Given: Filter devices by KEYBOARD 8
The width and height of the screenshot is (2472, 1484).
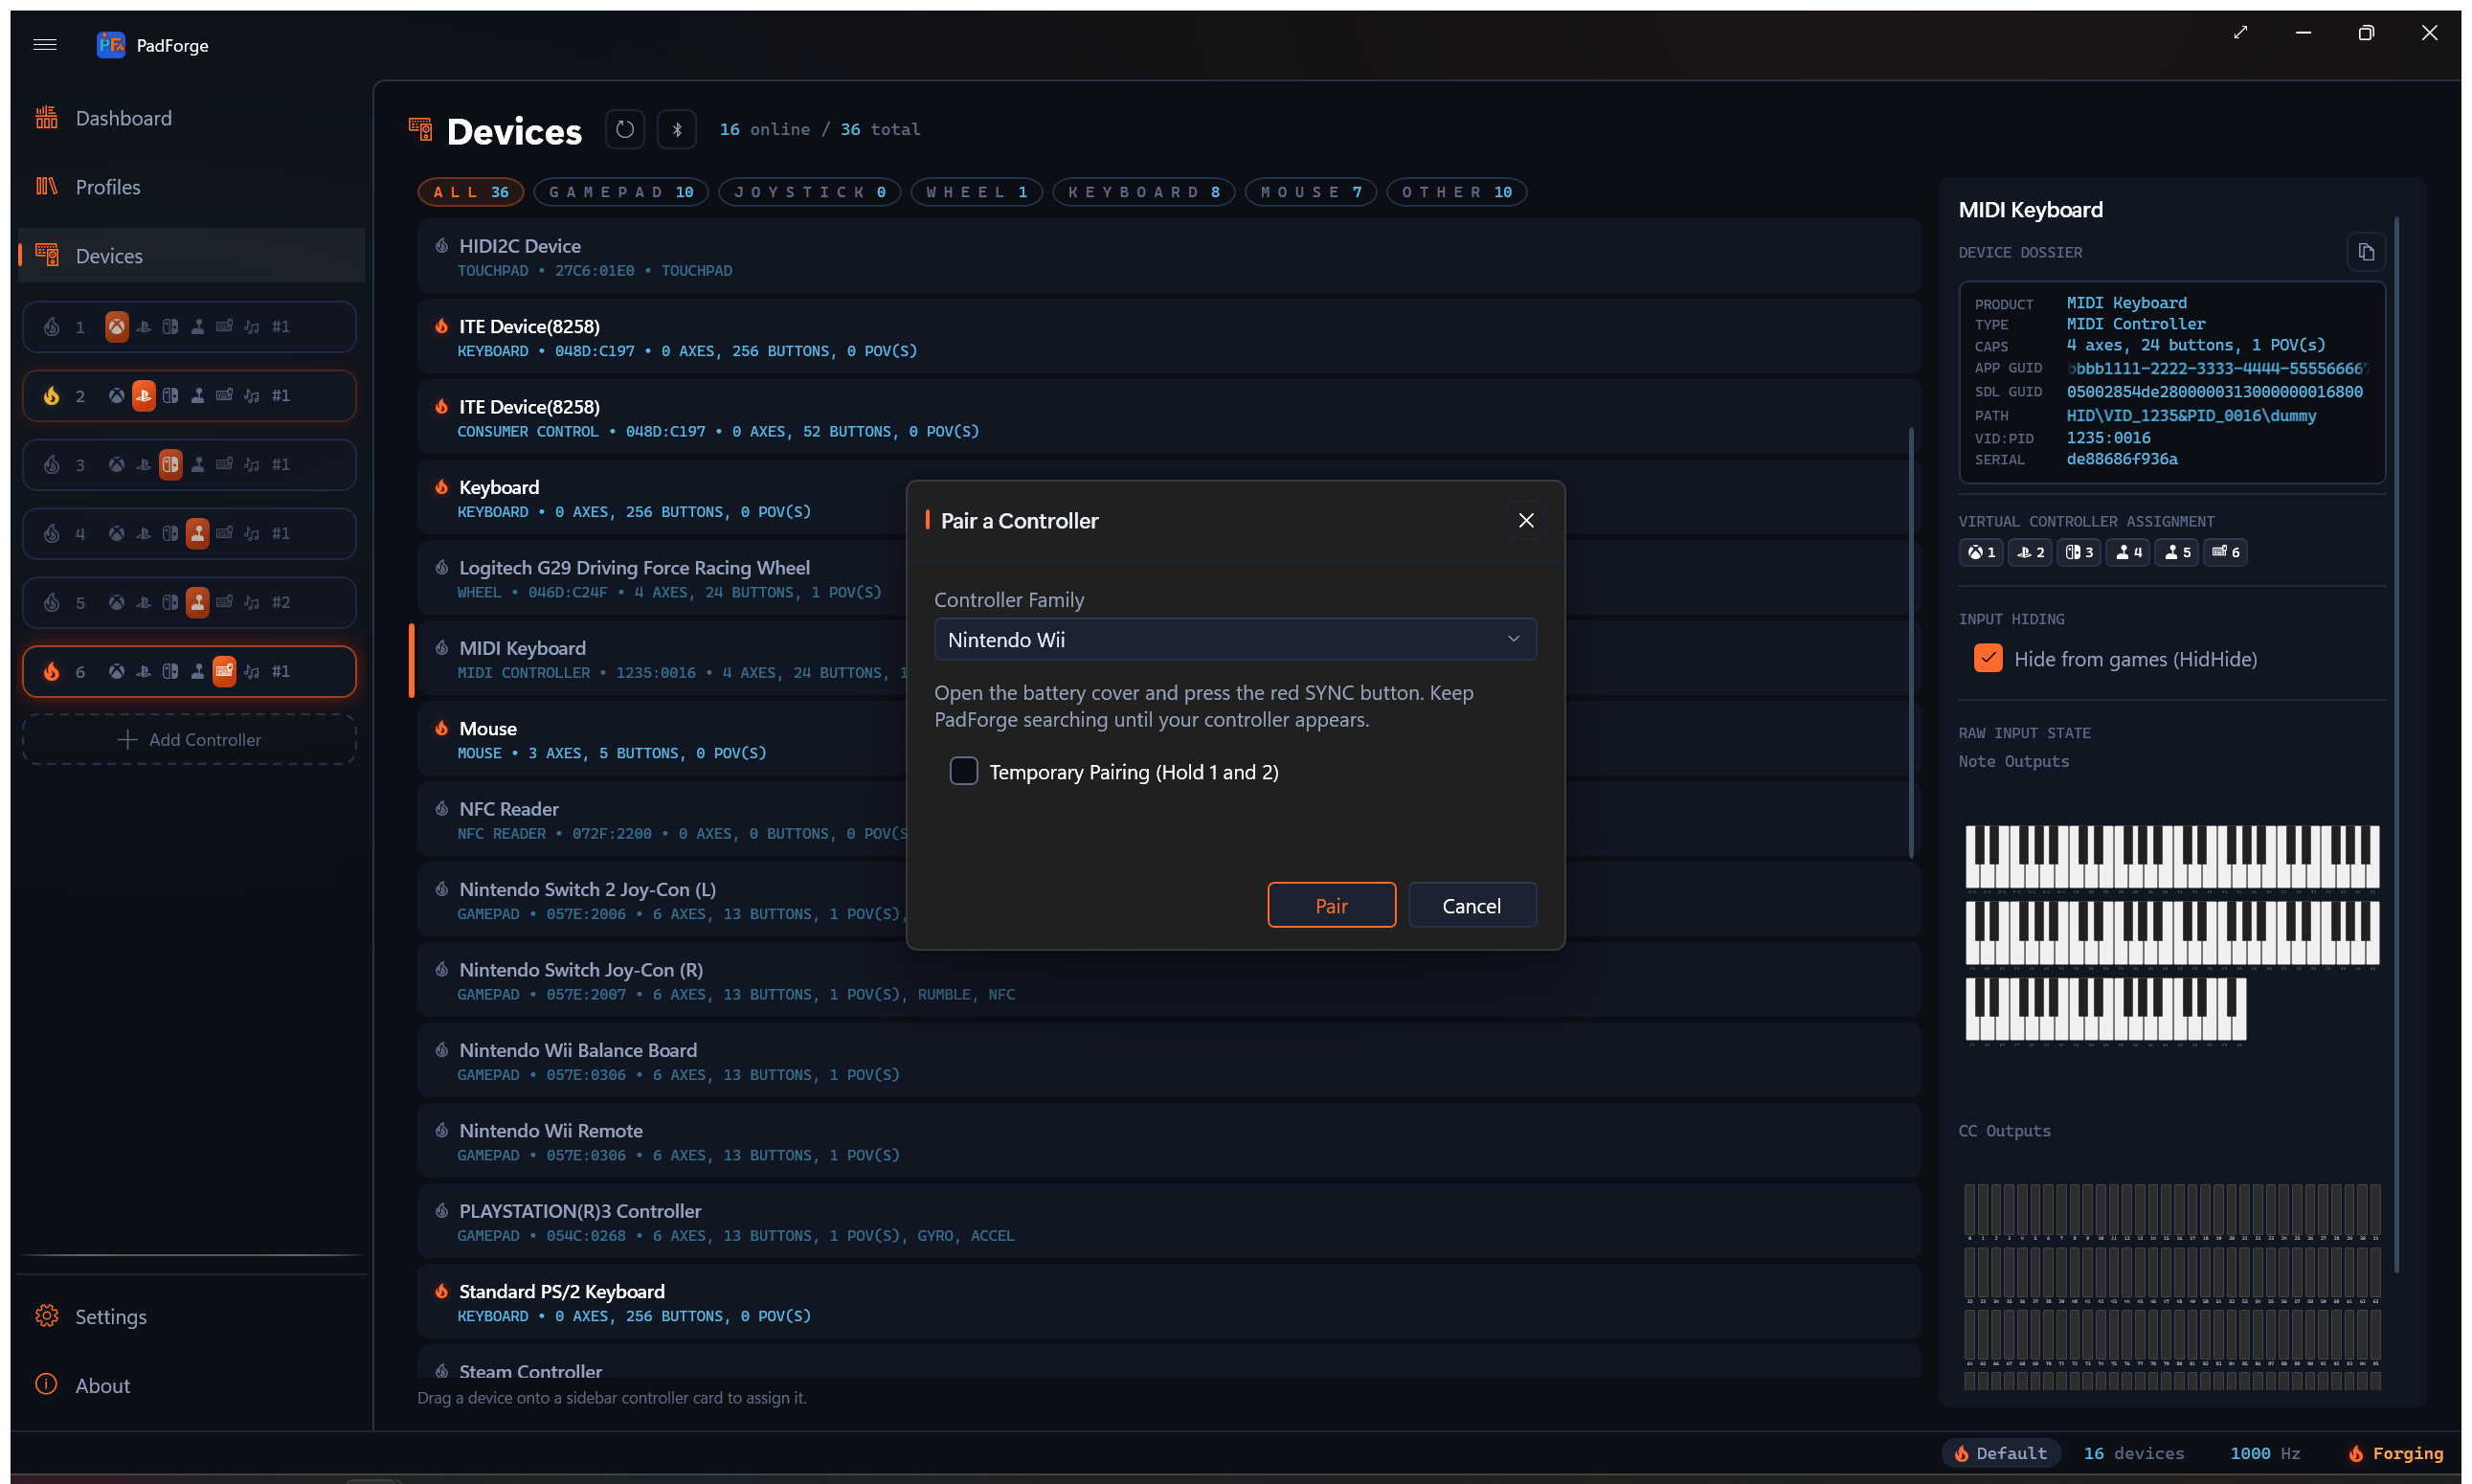Looking at the screenshot, I should (1144, 192).
